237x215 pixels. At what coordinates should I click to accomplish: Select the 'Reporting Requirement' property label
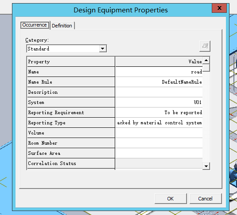pyautogui.click(x=71, y=112)
